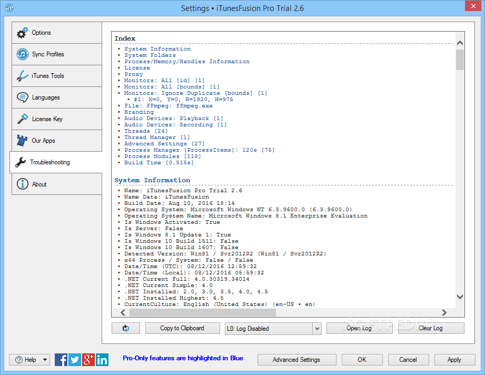Click the horizontal scrollbar thumb

[203, 312]
